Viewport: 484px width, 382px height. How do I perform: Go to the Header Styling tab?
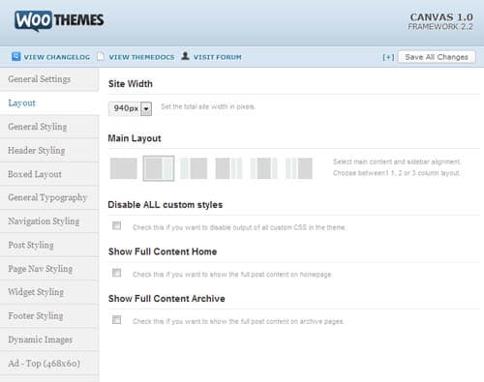49,151
